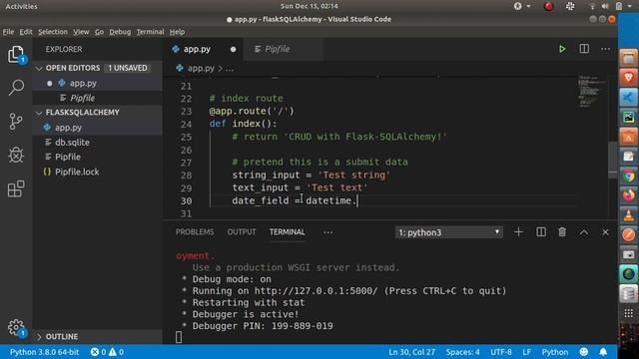Open the View menu

tap(81, 32)
